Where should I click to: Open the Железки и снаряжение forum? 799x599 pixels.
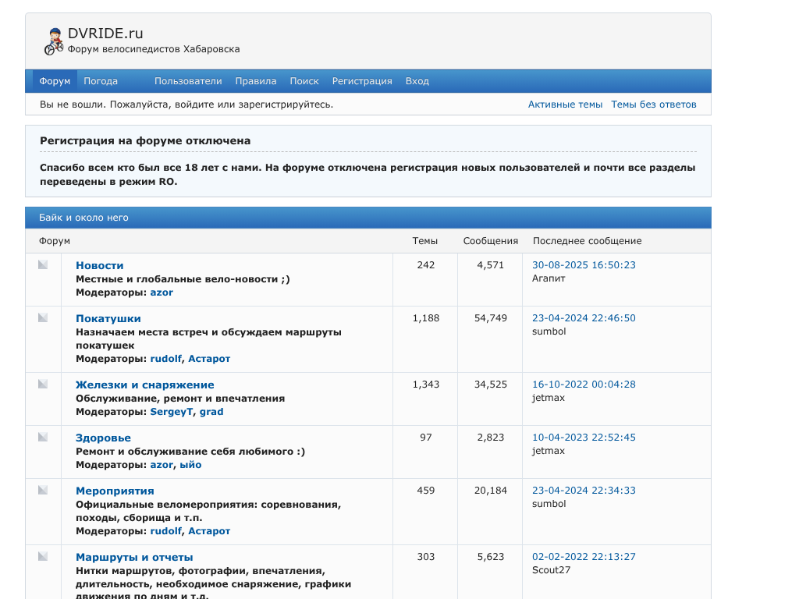click(144, 385)
